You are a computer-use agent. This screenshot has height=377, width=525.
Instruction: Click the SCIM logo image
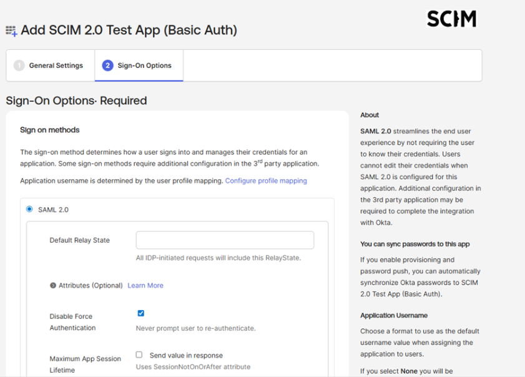pyautogui.click(x=451, y=19)
